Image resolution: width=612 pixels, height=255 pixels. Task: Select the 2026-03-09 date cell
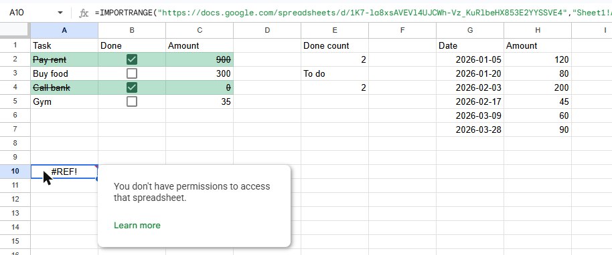click(x=470, y=115)
